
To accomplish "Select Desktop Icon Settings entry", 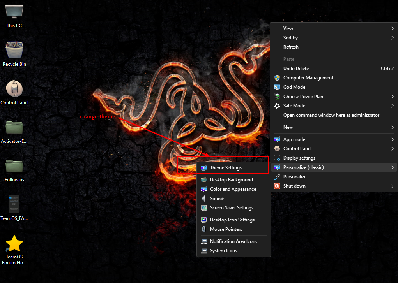I will (233, 220).
